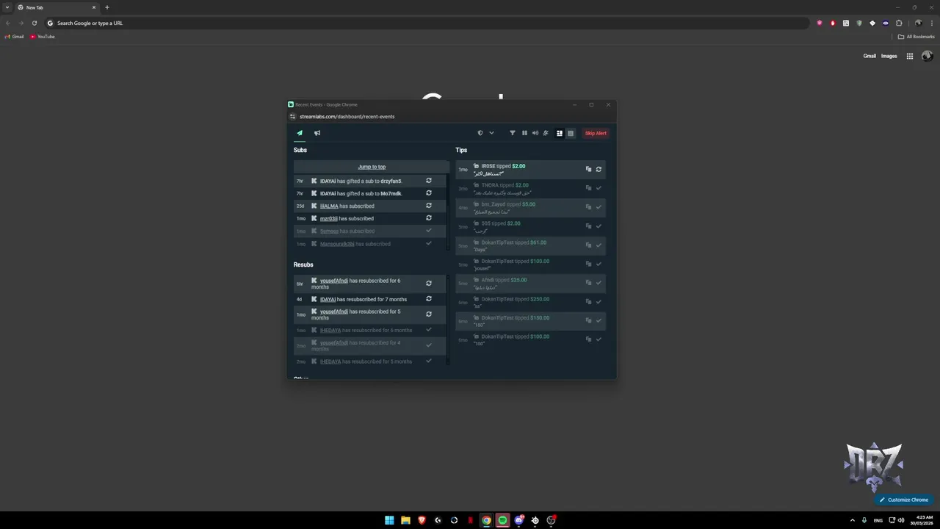Replay IDAYAi 7 months resub alert
Viewport: 940px width, 529px height.
429,299
